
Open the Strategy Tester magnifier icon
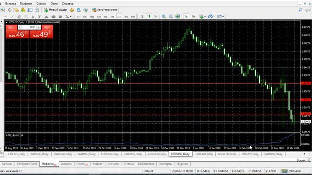[37, 10]
